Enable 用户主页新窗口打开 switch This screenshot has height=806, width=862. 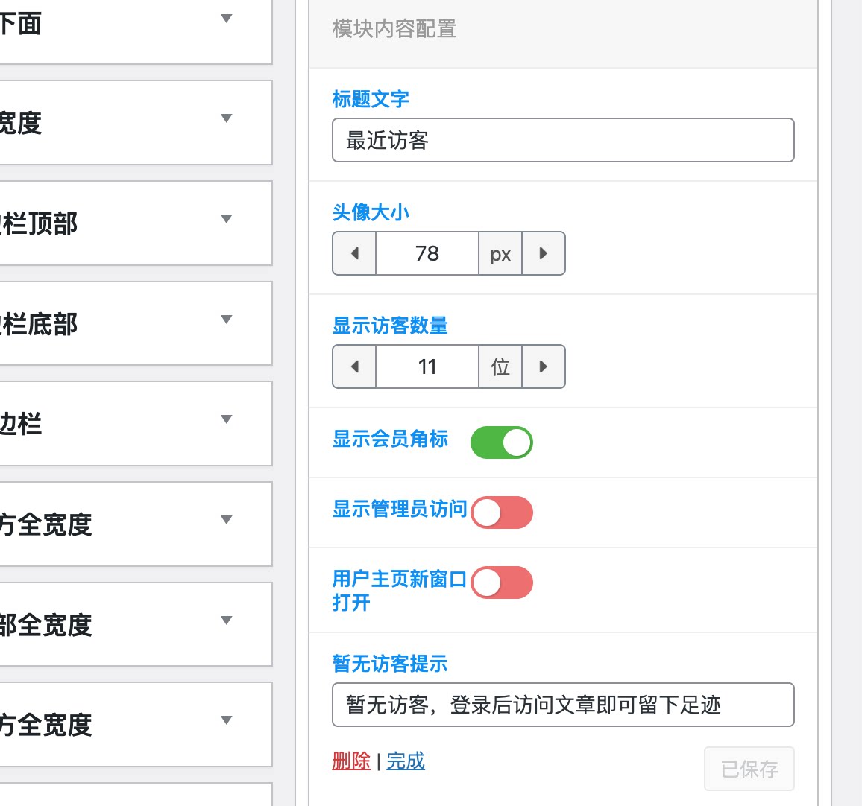(501, 583)
